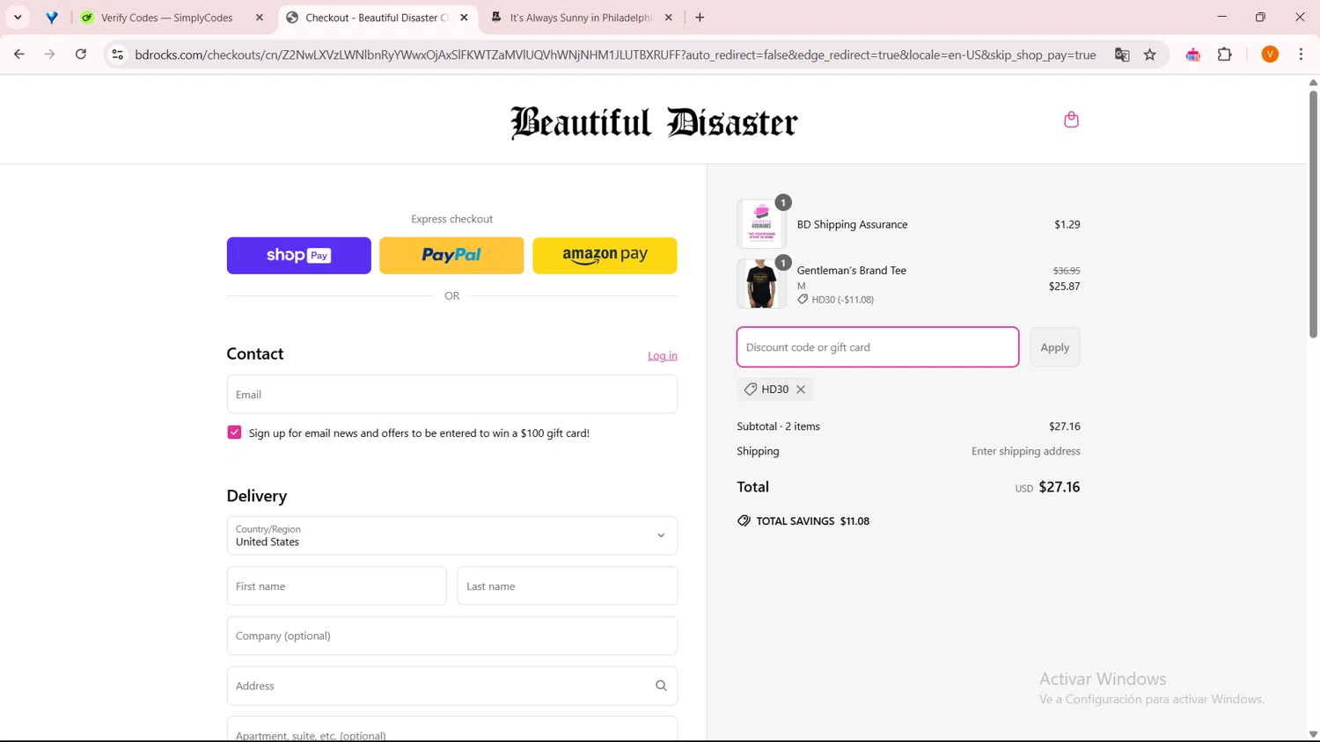
Task: Open the shopping bag cart icon
Action: click(1071, 120)
